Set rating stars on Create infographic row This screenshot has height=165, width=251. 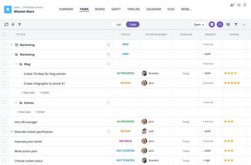point(232,83)
